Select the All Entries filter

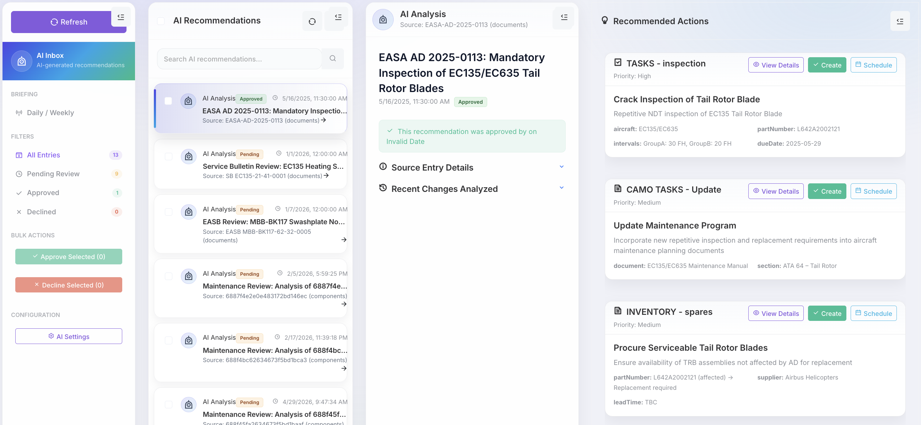69,155
